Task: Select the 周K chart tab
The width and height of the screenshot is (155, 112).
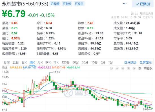Action: (32, 62)
